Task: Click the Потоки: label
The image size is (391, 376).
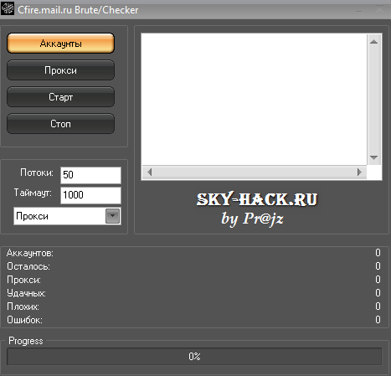Action: pyautogui.click(x=37, y=173)
